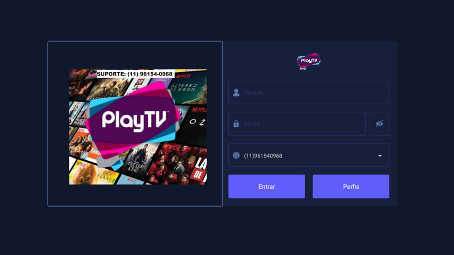The width and height of the screenshot is (454, 255).
Task: Click the user silhouette icon in Usuário field
Action: pos(236,93)
